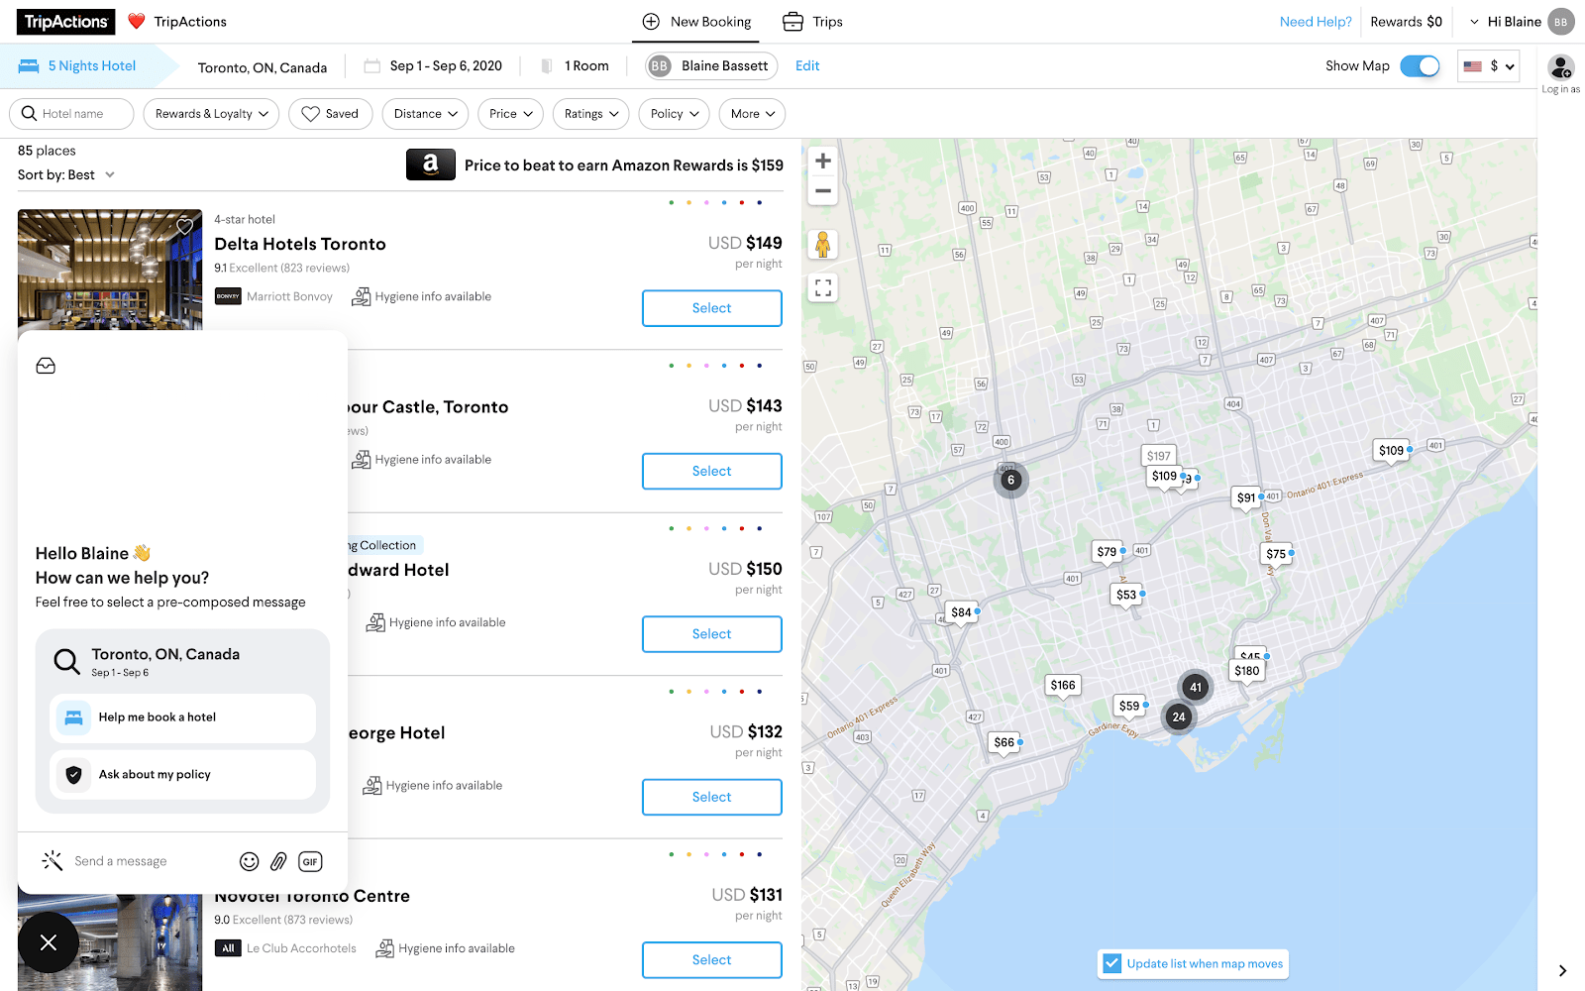Screen dimensions: 1585x991
Task: Click hygiene info icon for Novotel
Action: [x=385, y=948]
